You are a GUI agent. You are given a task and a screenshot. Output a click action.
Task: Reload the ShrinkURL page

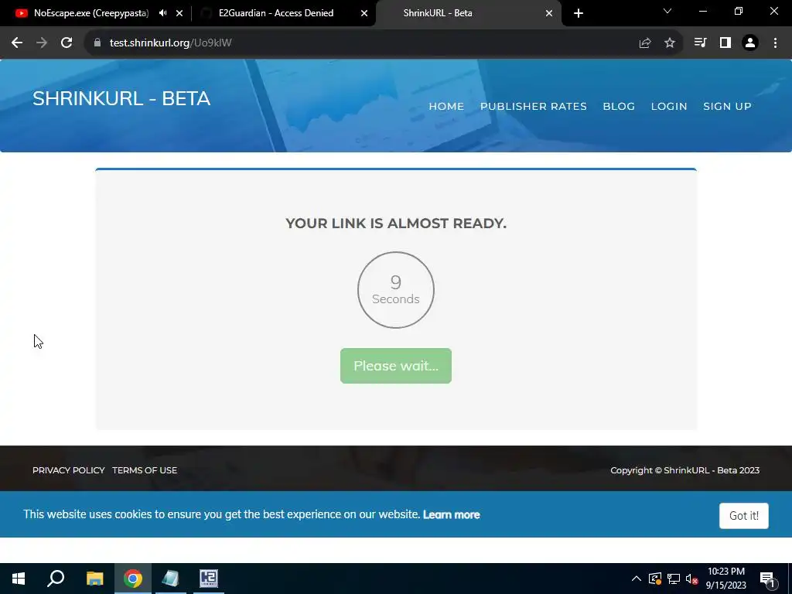(x=67, y=43)
